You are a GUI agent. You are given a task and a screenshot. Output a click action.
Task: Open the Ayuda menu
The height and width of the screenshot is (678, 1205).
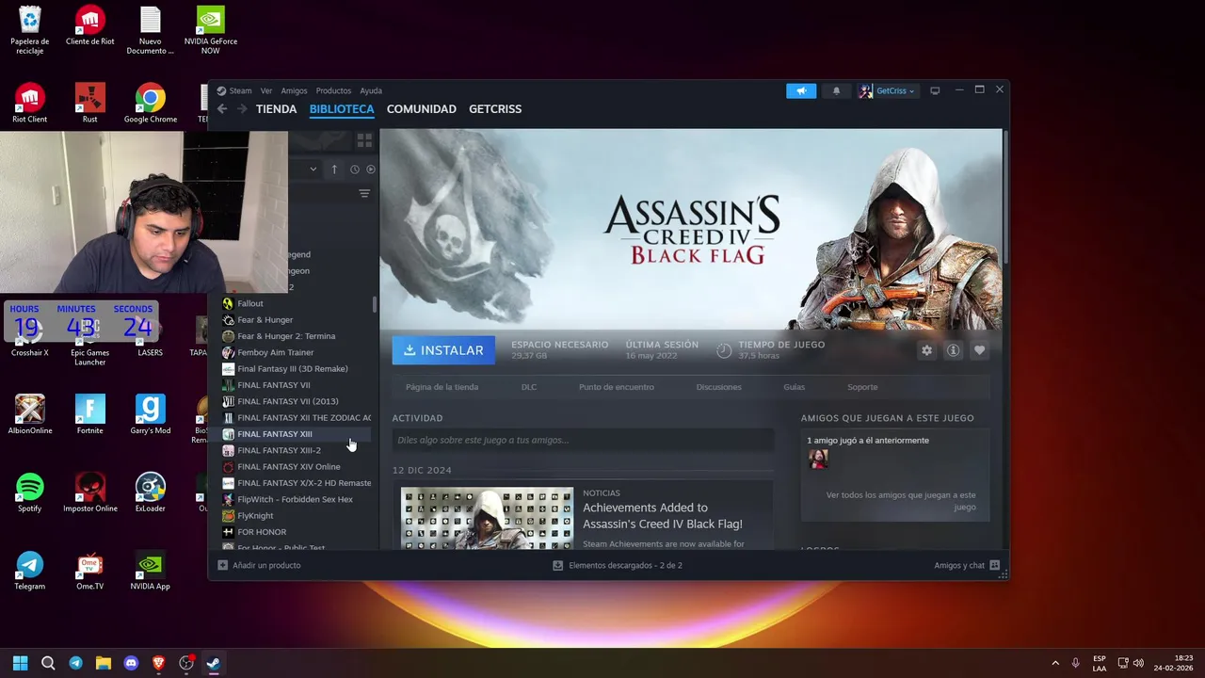point(371,90)
